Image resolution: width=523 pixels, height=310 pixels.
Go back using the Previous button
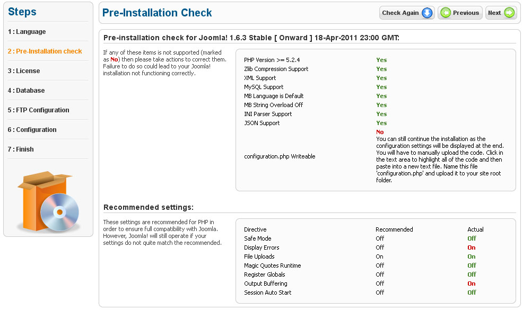pyautogui.click(x=459, y=13)
